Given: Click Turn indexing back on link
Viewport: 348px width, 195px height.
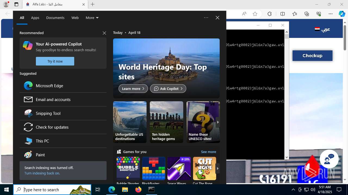Looking at the screenshot, I should (42, 173).
